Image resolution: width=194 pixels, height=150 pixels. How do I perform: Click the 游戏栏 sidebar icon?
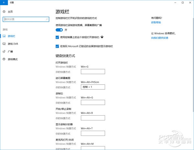tap(4, 36)
